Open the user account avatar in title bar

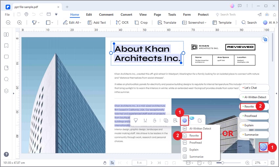click(232, 6)
